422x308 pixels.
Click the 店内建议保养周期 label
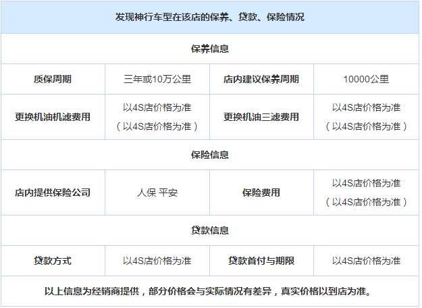261,79
